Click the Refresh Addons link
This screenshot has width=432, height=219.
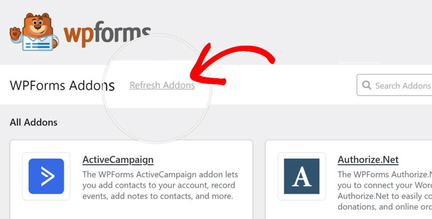pos(162,85)
